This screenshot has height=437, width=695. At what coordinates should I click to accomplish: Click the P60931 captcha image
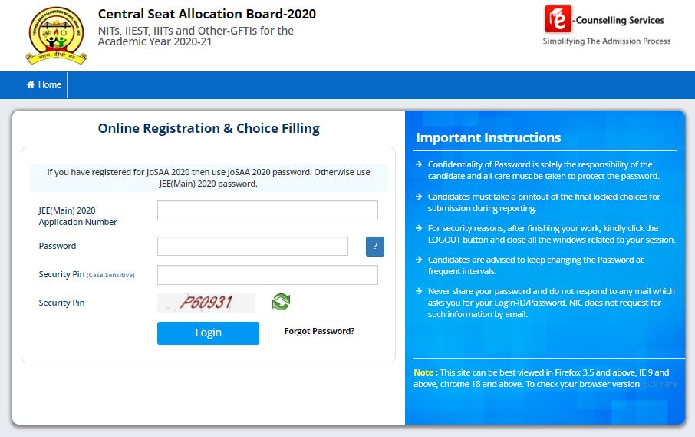coord(206,303)
